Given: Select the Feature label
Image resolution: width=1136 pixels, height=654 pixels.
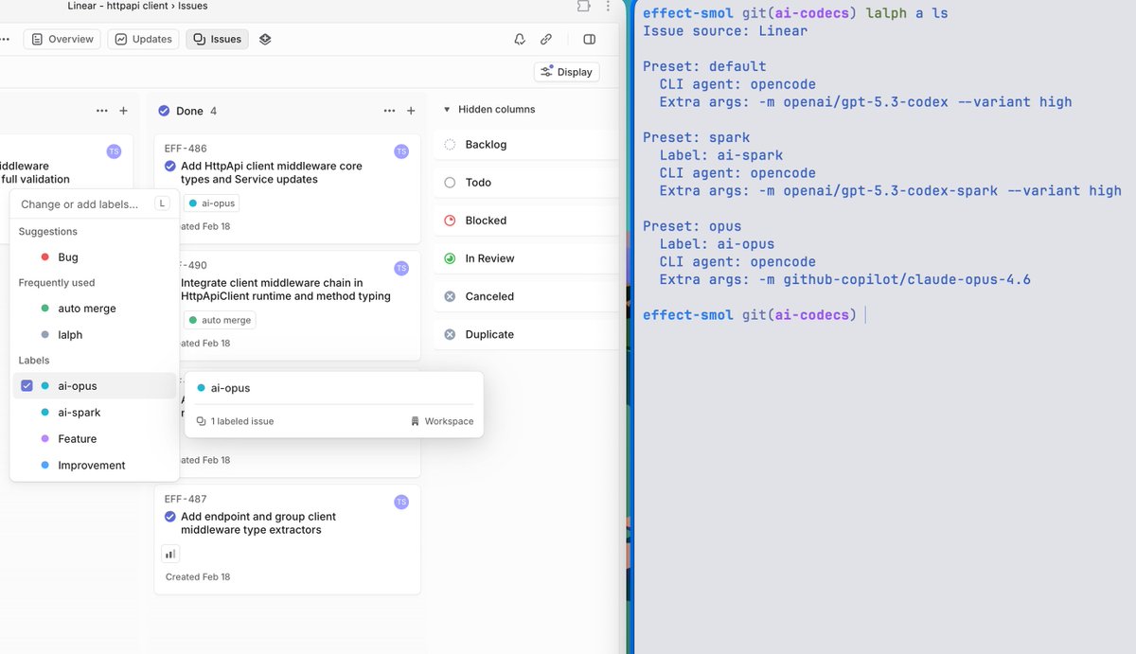Looking at the screenshot, I should [94, 439].
